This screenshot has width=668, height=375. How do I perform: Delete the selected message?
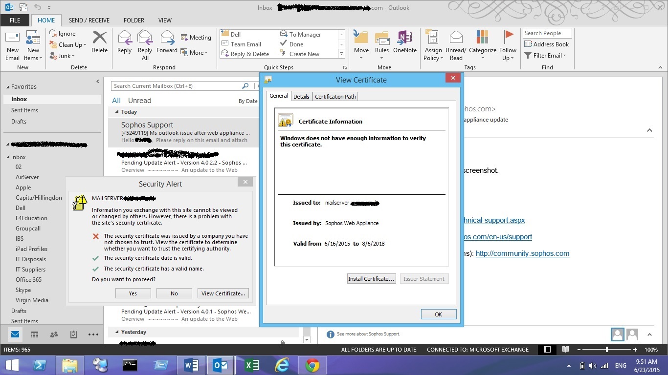click(99, 42)
